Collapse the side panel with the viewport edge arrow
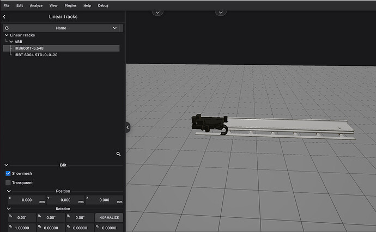This screenshot has width=376, height=232. pos(128,127)
